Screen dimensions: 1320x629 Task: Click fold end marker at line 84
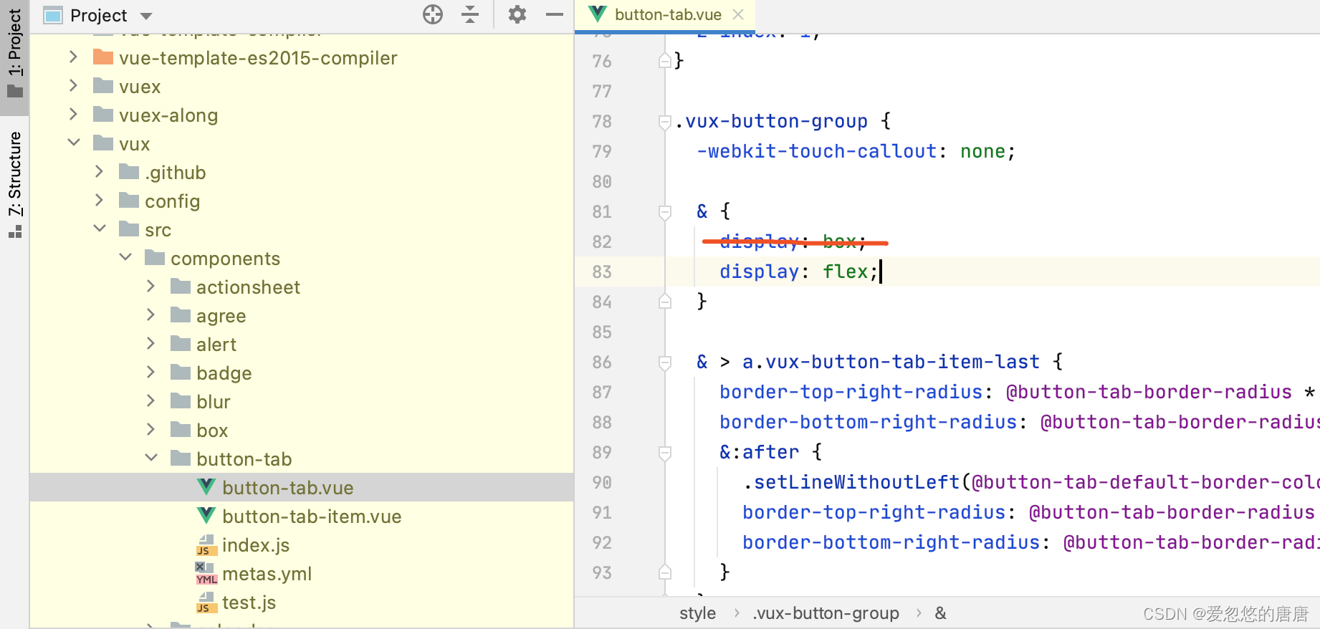665,302
